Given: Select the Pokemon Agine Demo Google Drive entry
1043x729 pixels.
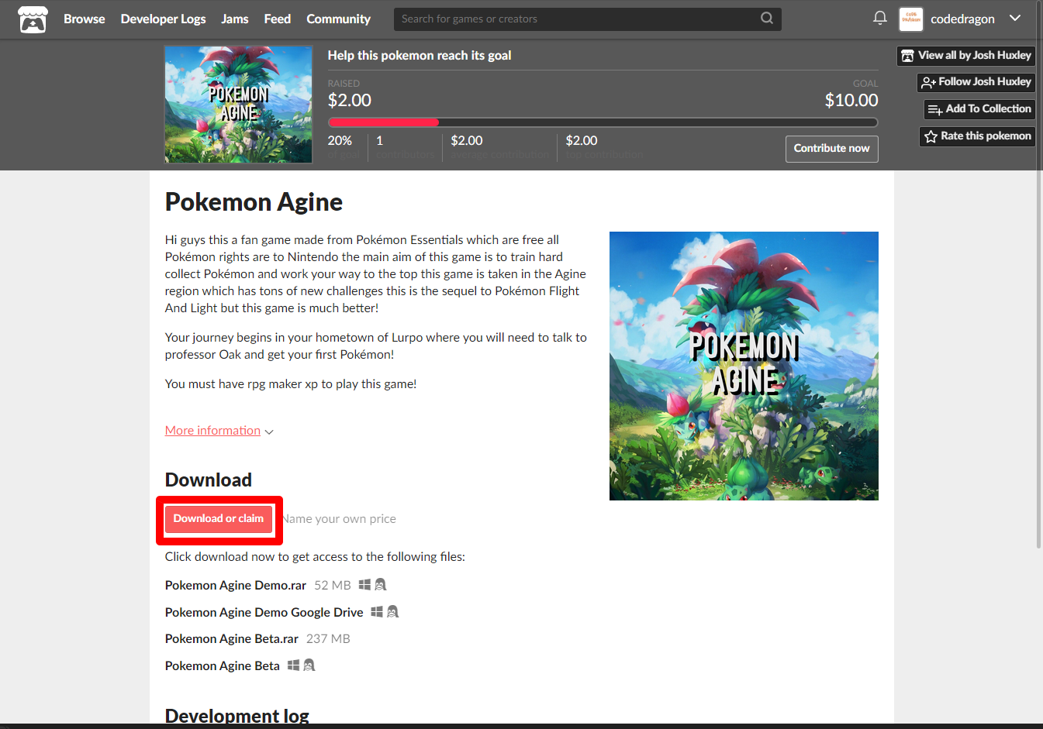Looking at the screenshot, I should (264, 613).
